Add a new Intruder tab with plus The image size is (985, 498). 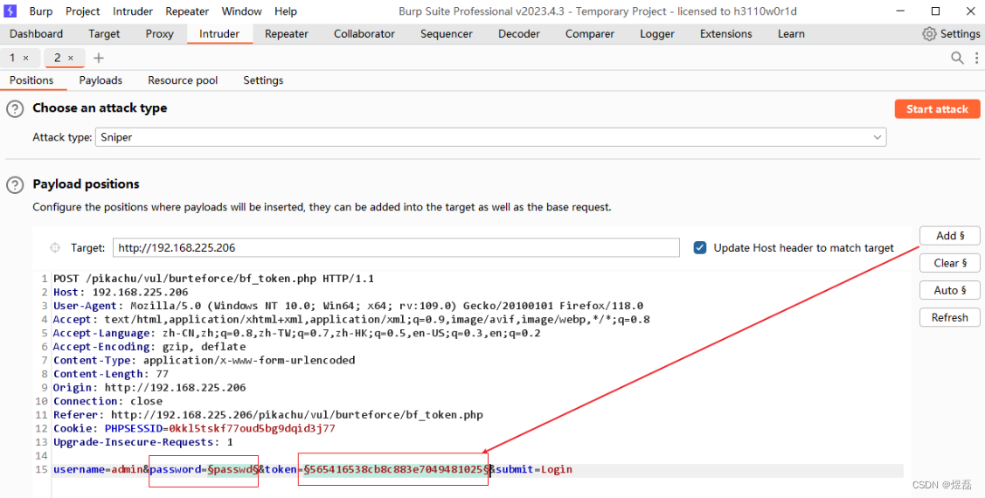click(x=99, y=58)
